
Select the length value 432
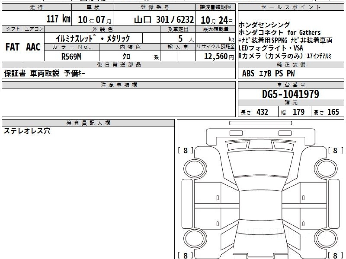point(262,112)
